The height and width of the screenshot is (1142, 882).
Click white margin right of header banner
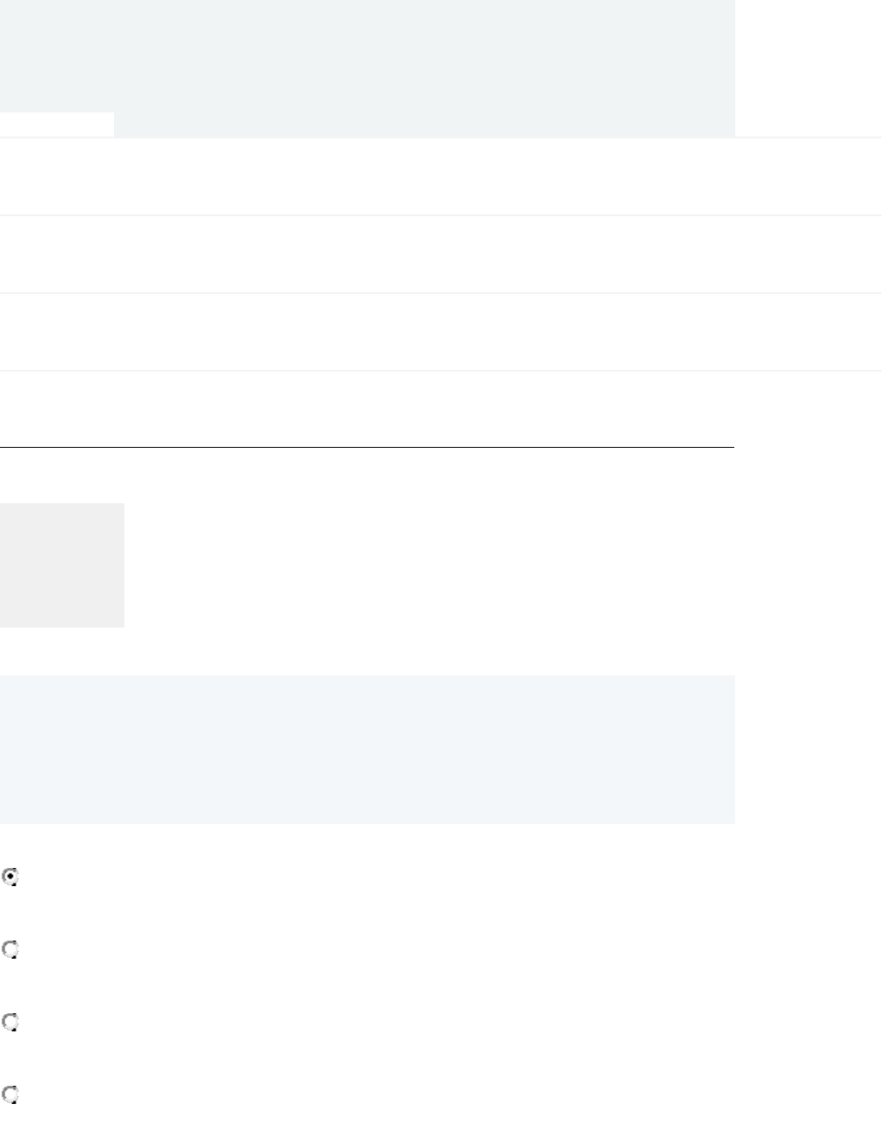(x=809, y=68)
